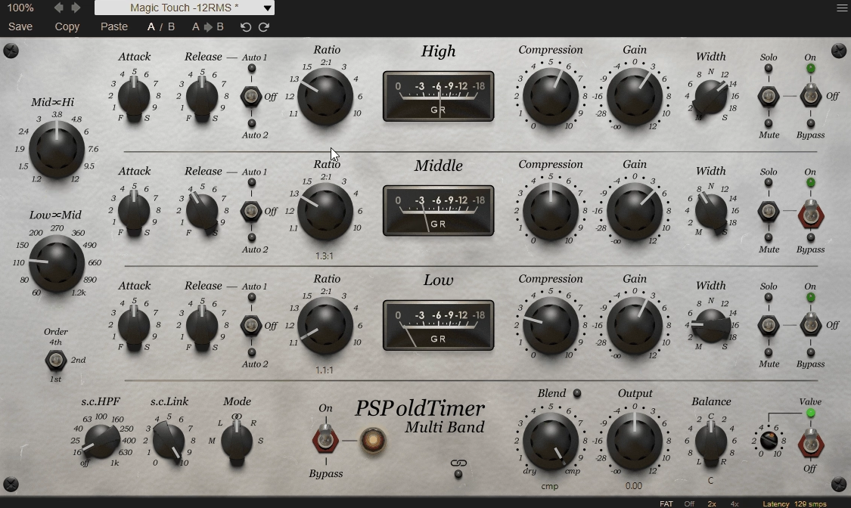The width and height of the screenshot is (851, 508).
Task: Load the previous preset with left arrow
Action: coord(59,8)
